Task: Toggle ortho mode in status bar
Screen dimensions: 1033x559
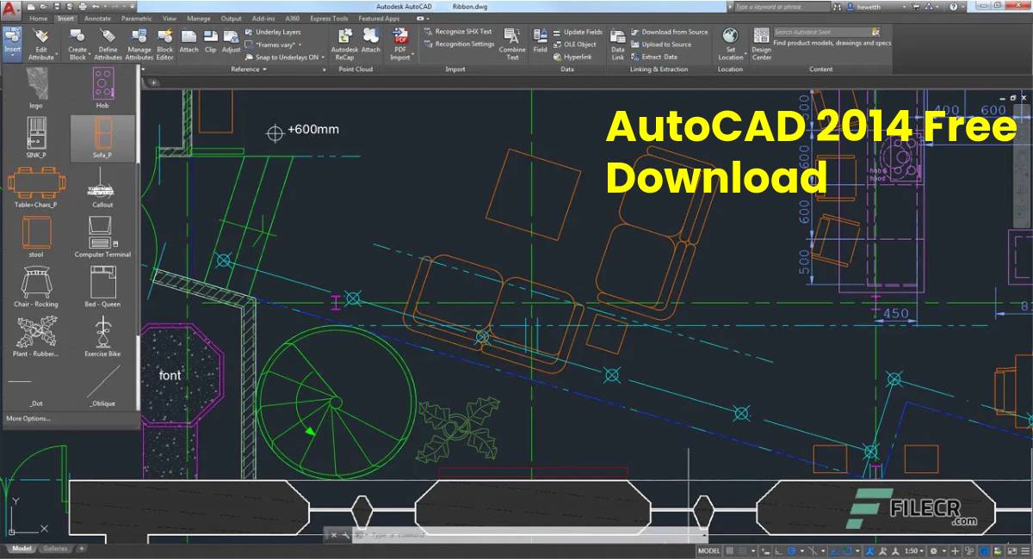Action: click(x=778, y=551)
